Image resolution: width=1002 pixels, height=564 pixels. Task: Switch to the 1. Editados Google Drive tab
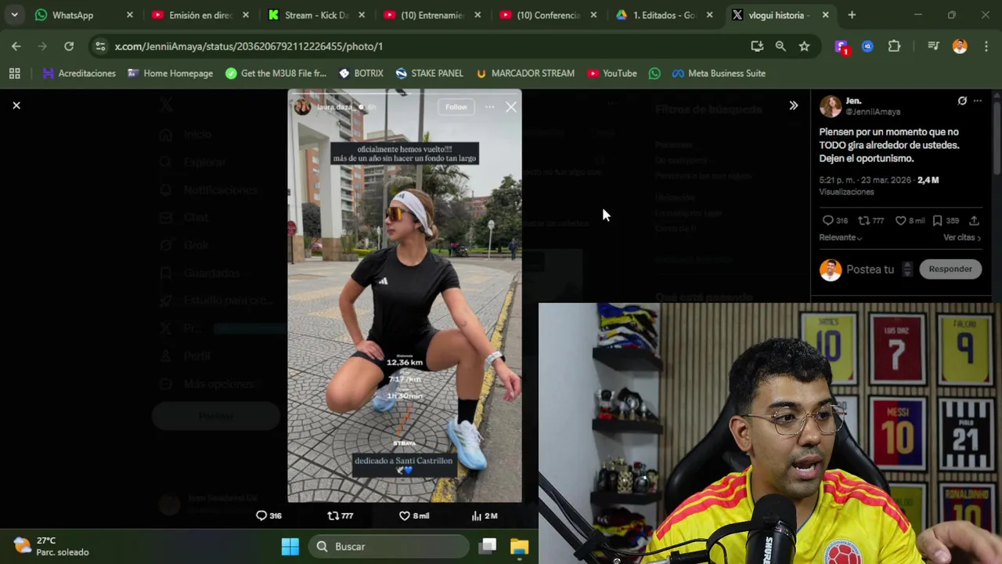coord(664,15)
